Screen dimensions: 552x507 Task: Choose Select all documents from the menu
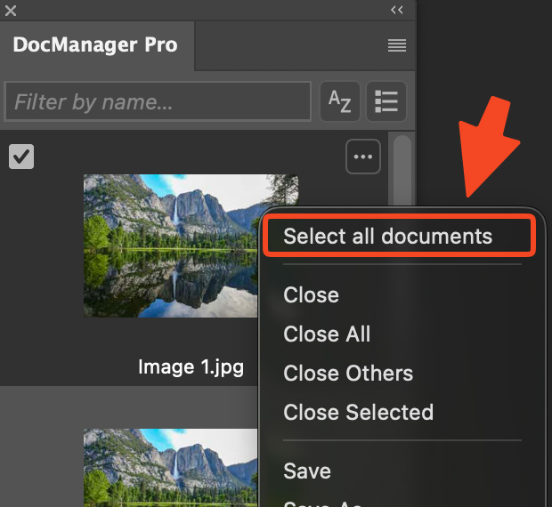[x=399, y=236]
